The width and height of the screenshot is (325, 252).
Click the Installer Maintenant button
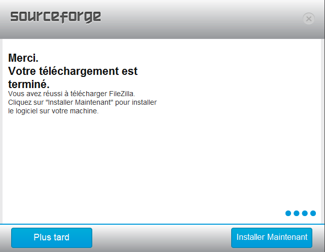(x=272, y=237)
